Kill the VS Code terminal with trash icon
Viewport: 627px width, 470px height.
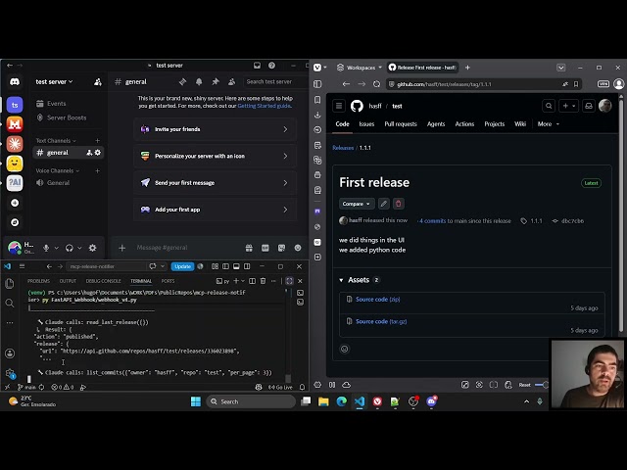[x=263, y=281]
